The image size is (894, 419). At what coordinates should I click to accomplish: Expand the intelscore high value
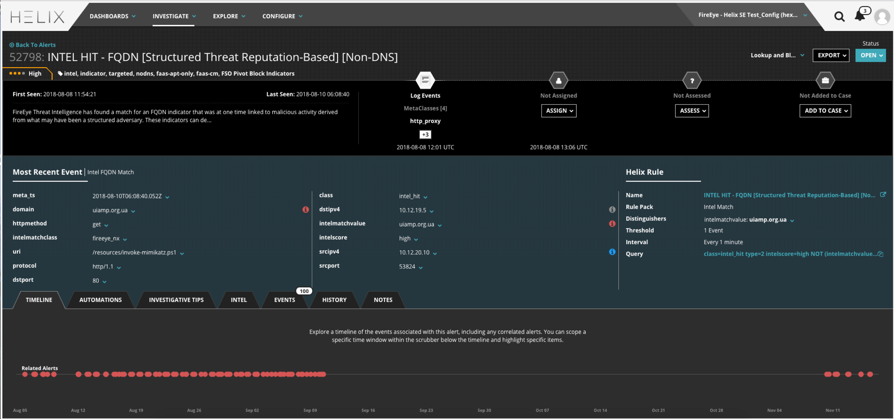416,239
